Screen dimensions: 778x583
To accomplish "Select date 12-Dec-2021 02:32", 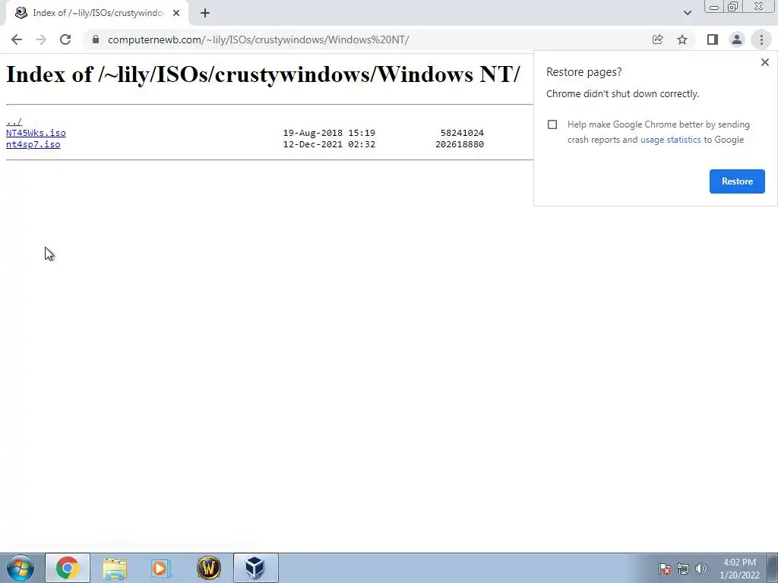I will click(329, 144).
